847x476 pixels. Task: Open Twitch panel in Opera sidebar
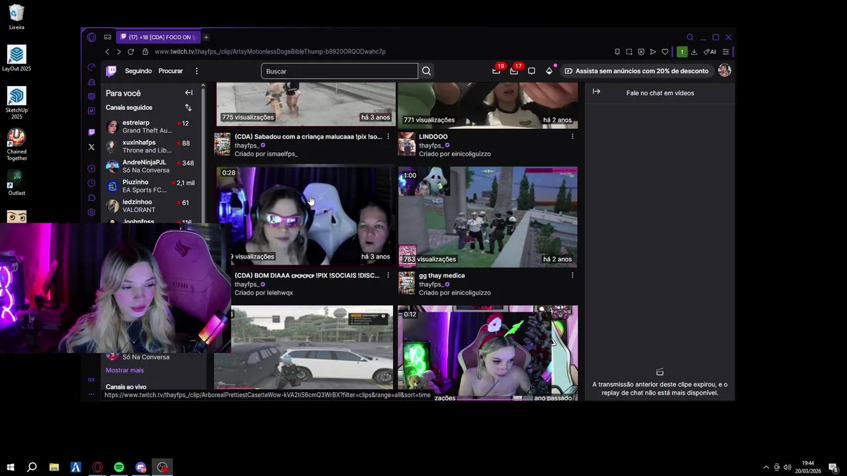pos(91,132)
